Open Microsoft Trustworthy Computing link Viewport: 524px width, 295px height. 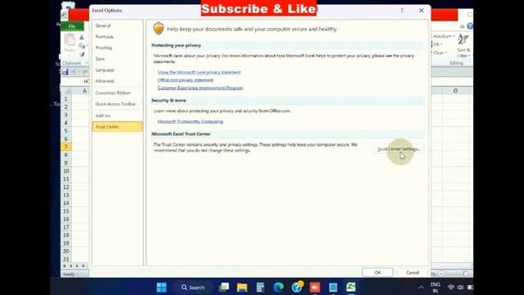(x=190, y=121)
